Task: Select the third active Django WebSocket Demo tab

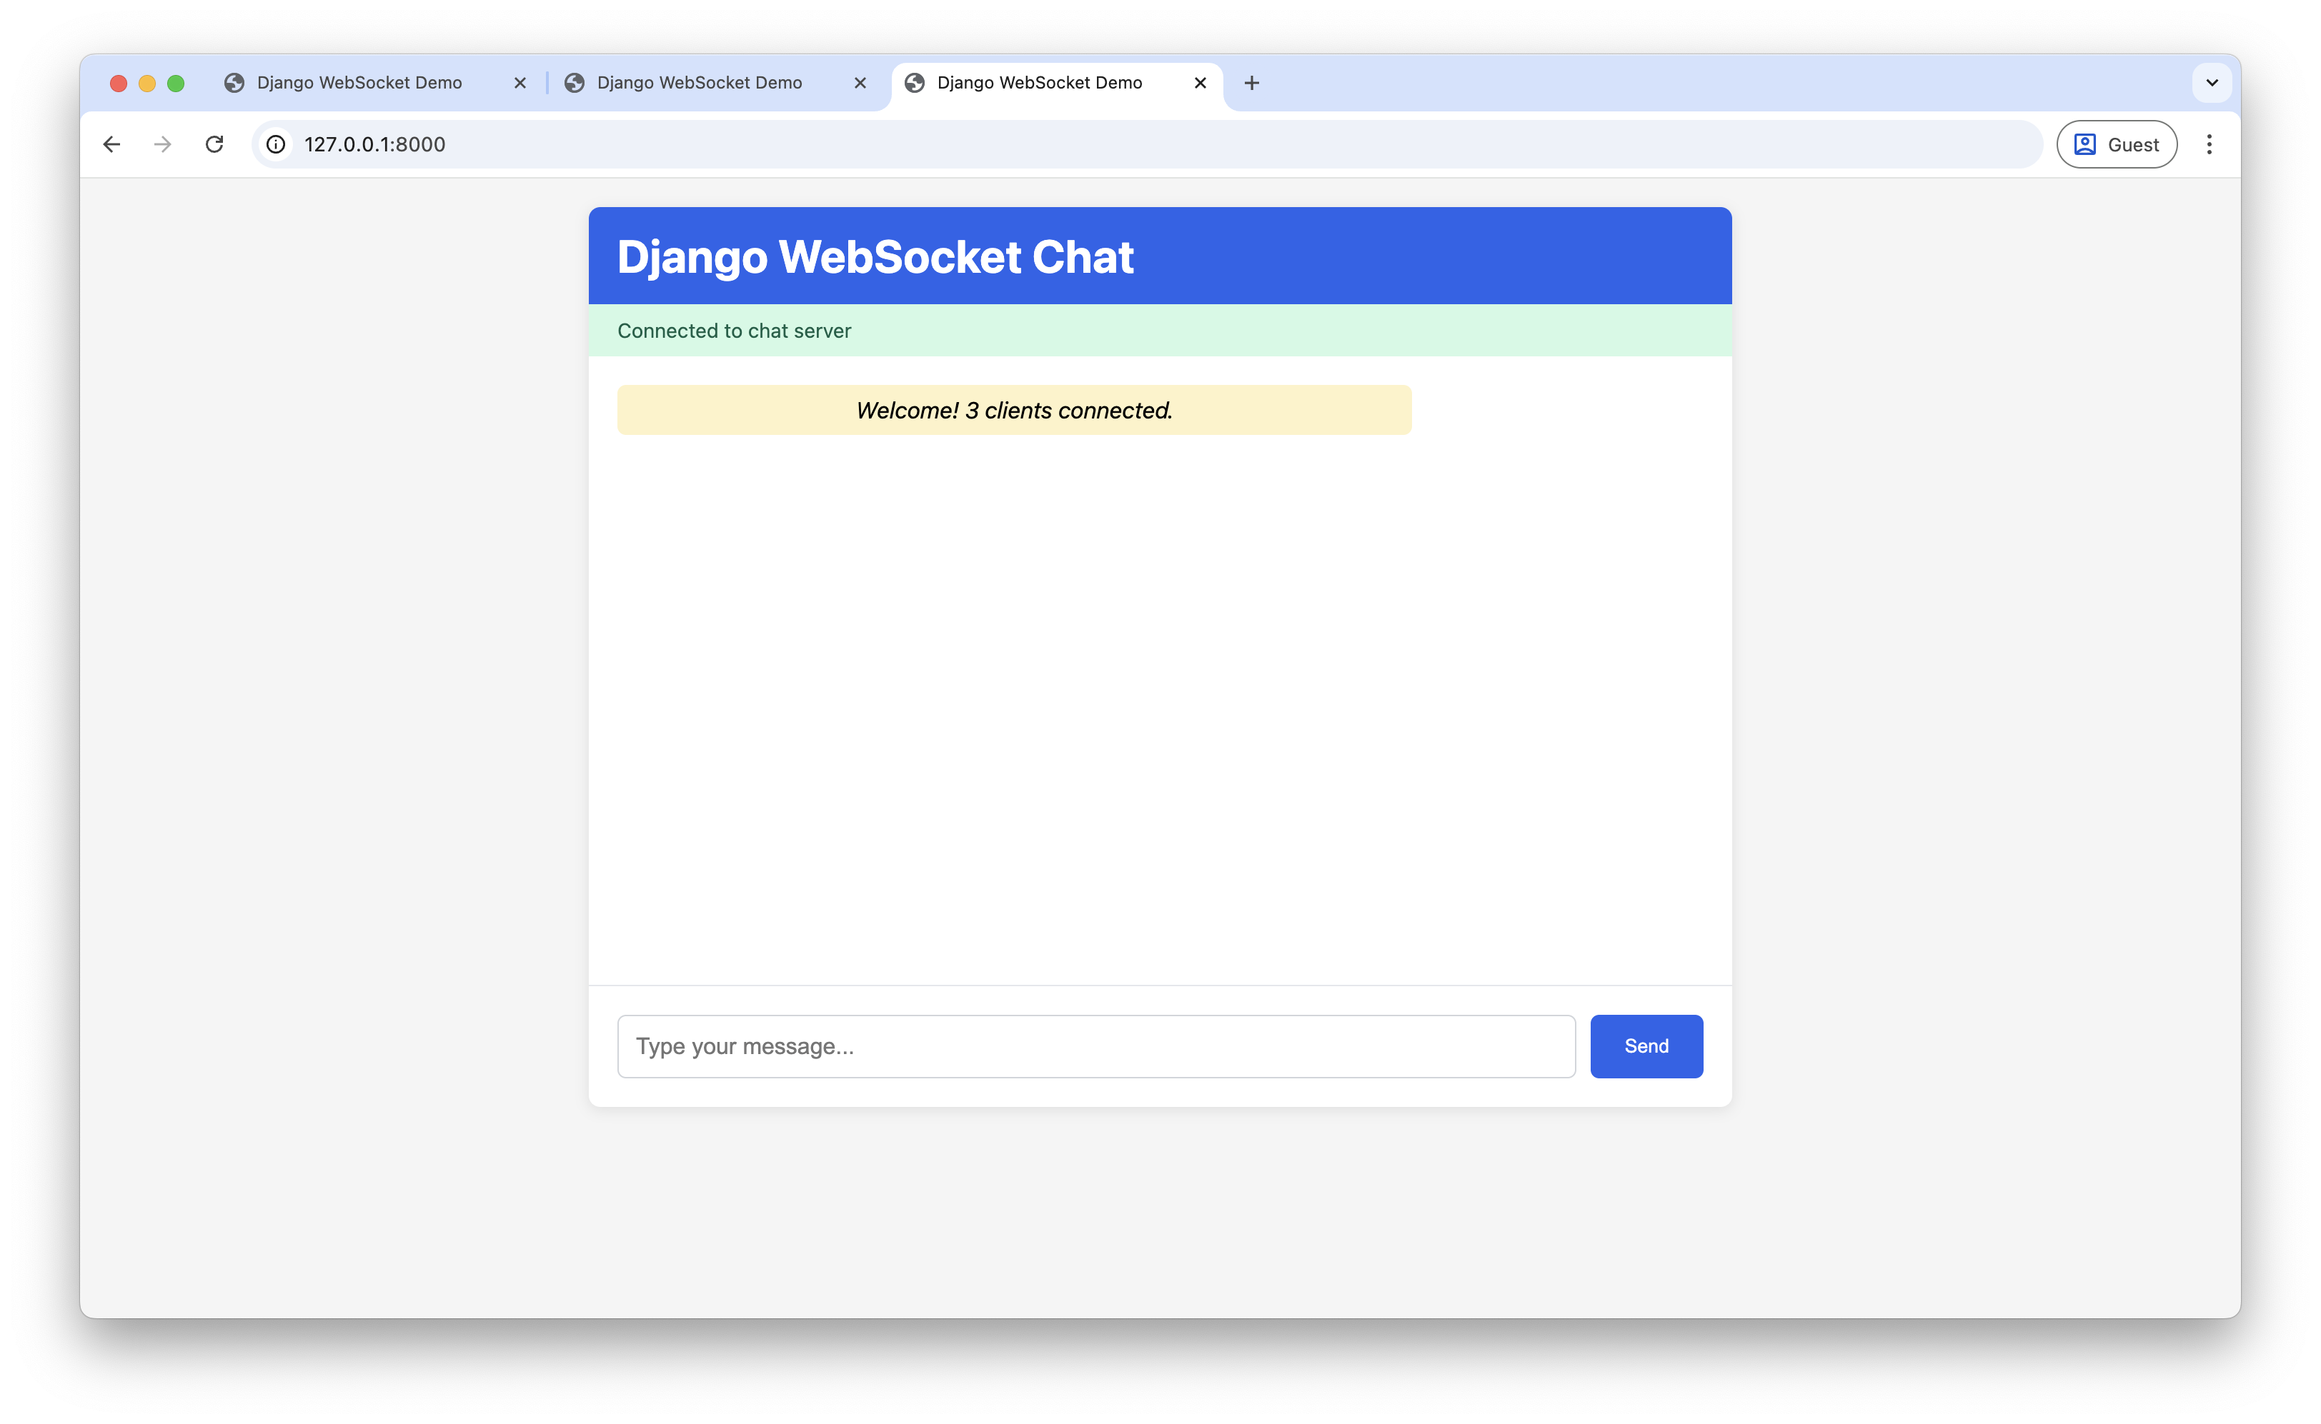Action: pyautogui.click(x=1058, y=83)
